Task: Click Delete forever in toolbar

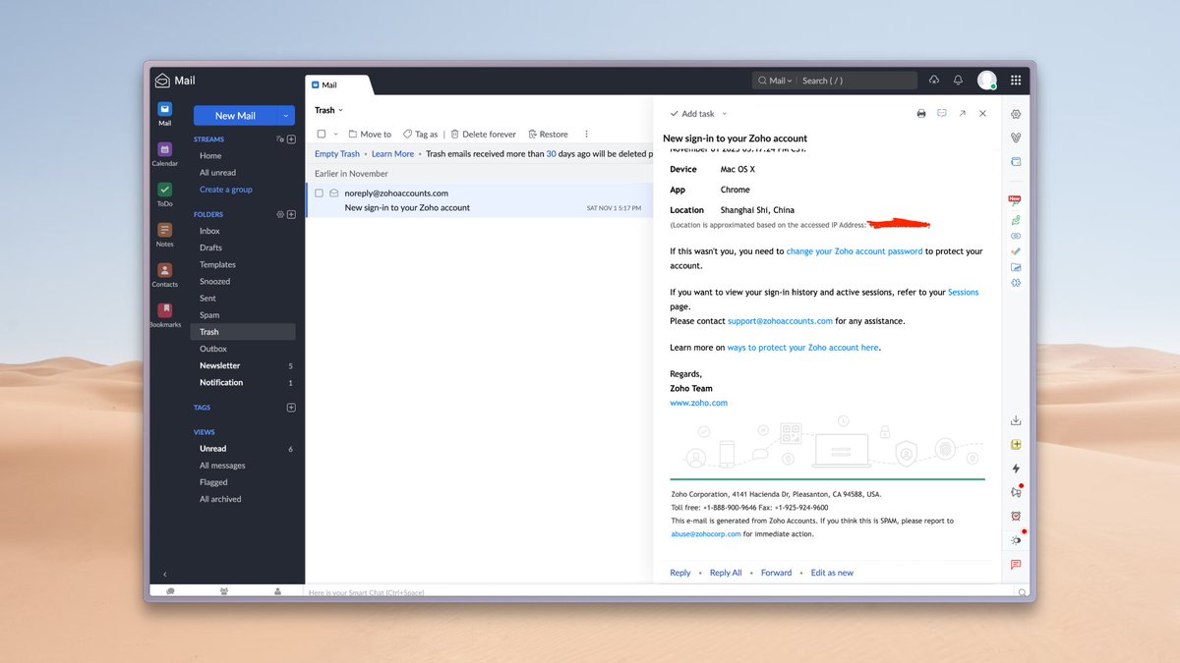Action: tap(483, 134)
